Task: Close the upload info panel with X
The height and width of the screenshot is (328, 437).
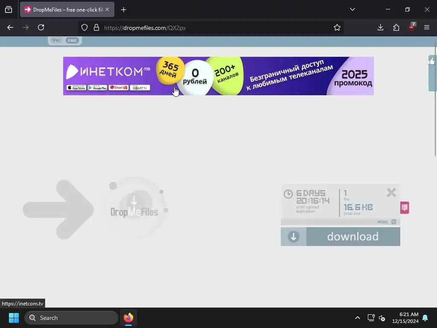Action: pyautogui.click(x=391, y=193)
